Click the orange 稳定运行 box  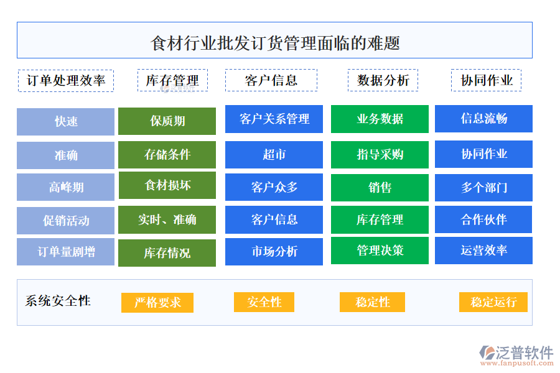493,302
